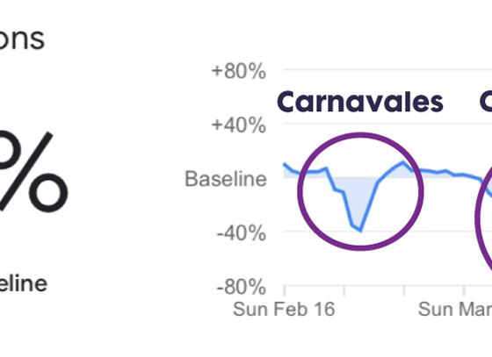Click the shaded blue area under baseline
492x357 pixels.
(358, 196)
